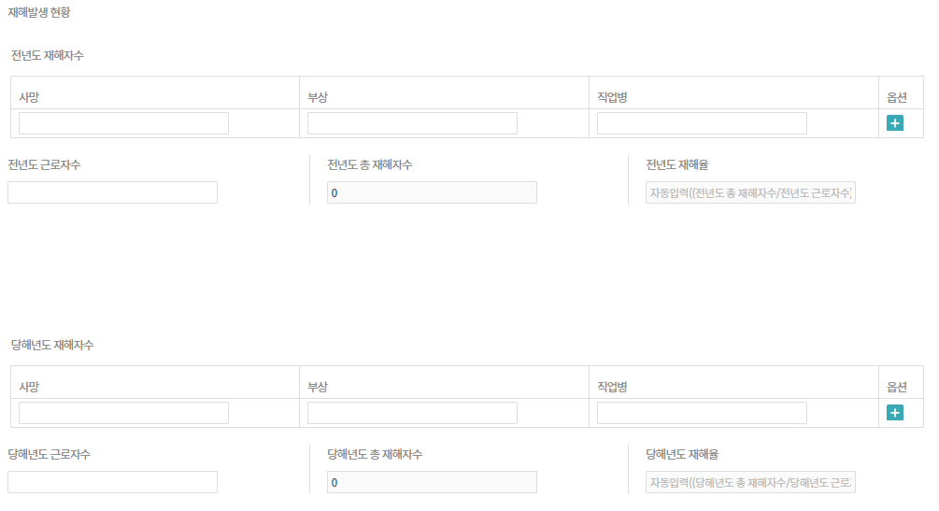Click the 당해년도 재해율 auto-input field
Screen dimensions: 939x511
click(750, 482)
